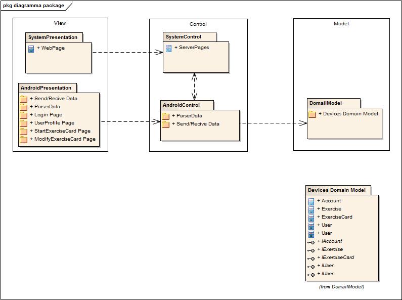Click the '+ IAccount' entry text

pyautogui.click(x=330, y=241)
